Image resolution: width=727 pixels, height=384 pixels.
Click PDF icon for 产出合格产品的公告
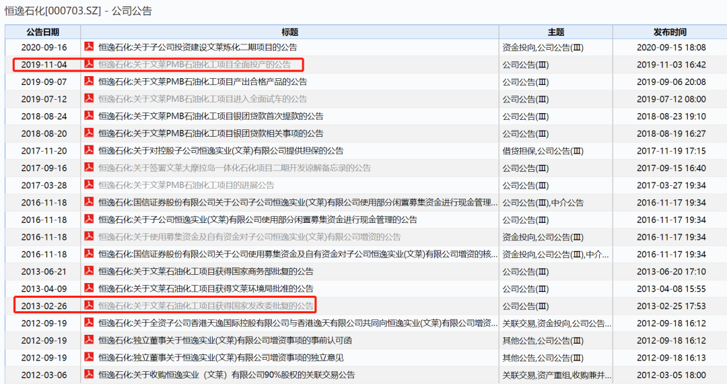click(89, 81)
